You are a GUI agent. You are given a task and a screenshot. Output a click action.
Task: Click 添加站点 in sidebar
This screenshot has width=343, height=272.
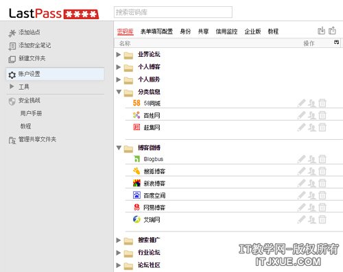tap(29, 32)
